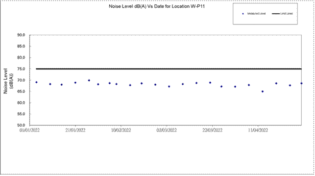The height and width of the screenshot is (176, 315).
Task: Select the first measured data point
Action: point(36,83)
